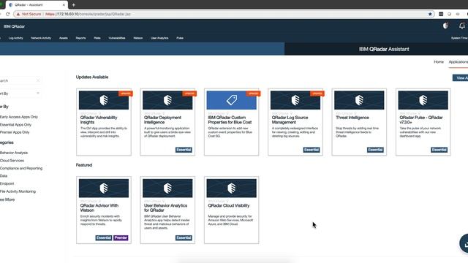468x263 pixels.
Task: Open the Log Activity tab
Action: pos(16,38)
